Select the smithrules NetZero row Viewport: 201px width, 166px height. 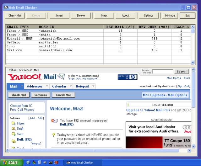click(98, 42)
